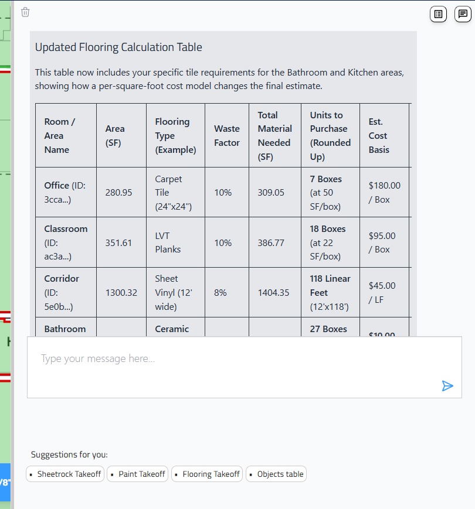Open the list view icon at top right
The height and width of the screenshot is (509, 475).
(x=438, y=14)
